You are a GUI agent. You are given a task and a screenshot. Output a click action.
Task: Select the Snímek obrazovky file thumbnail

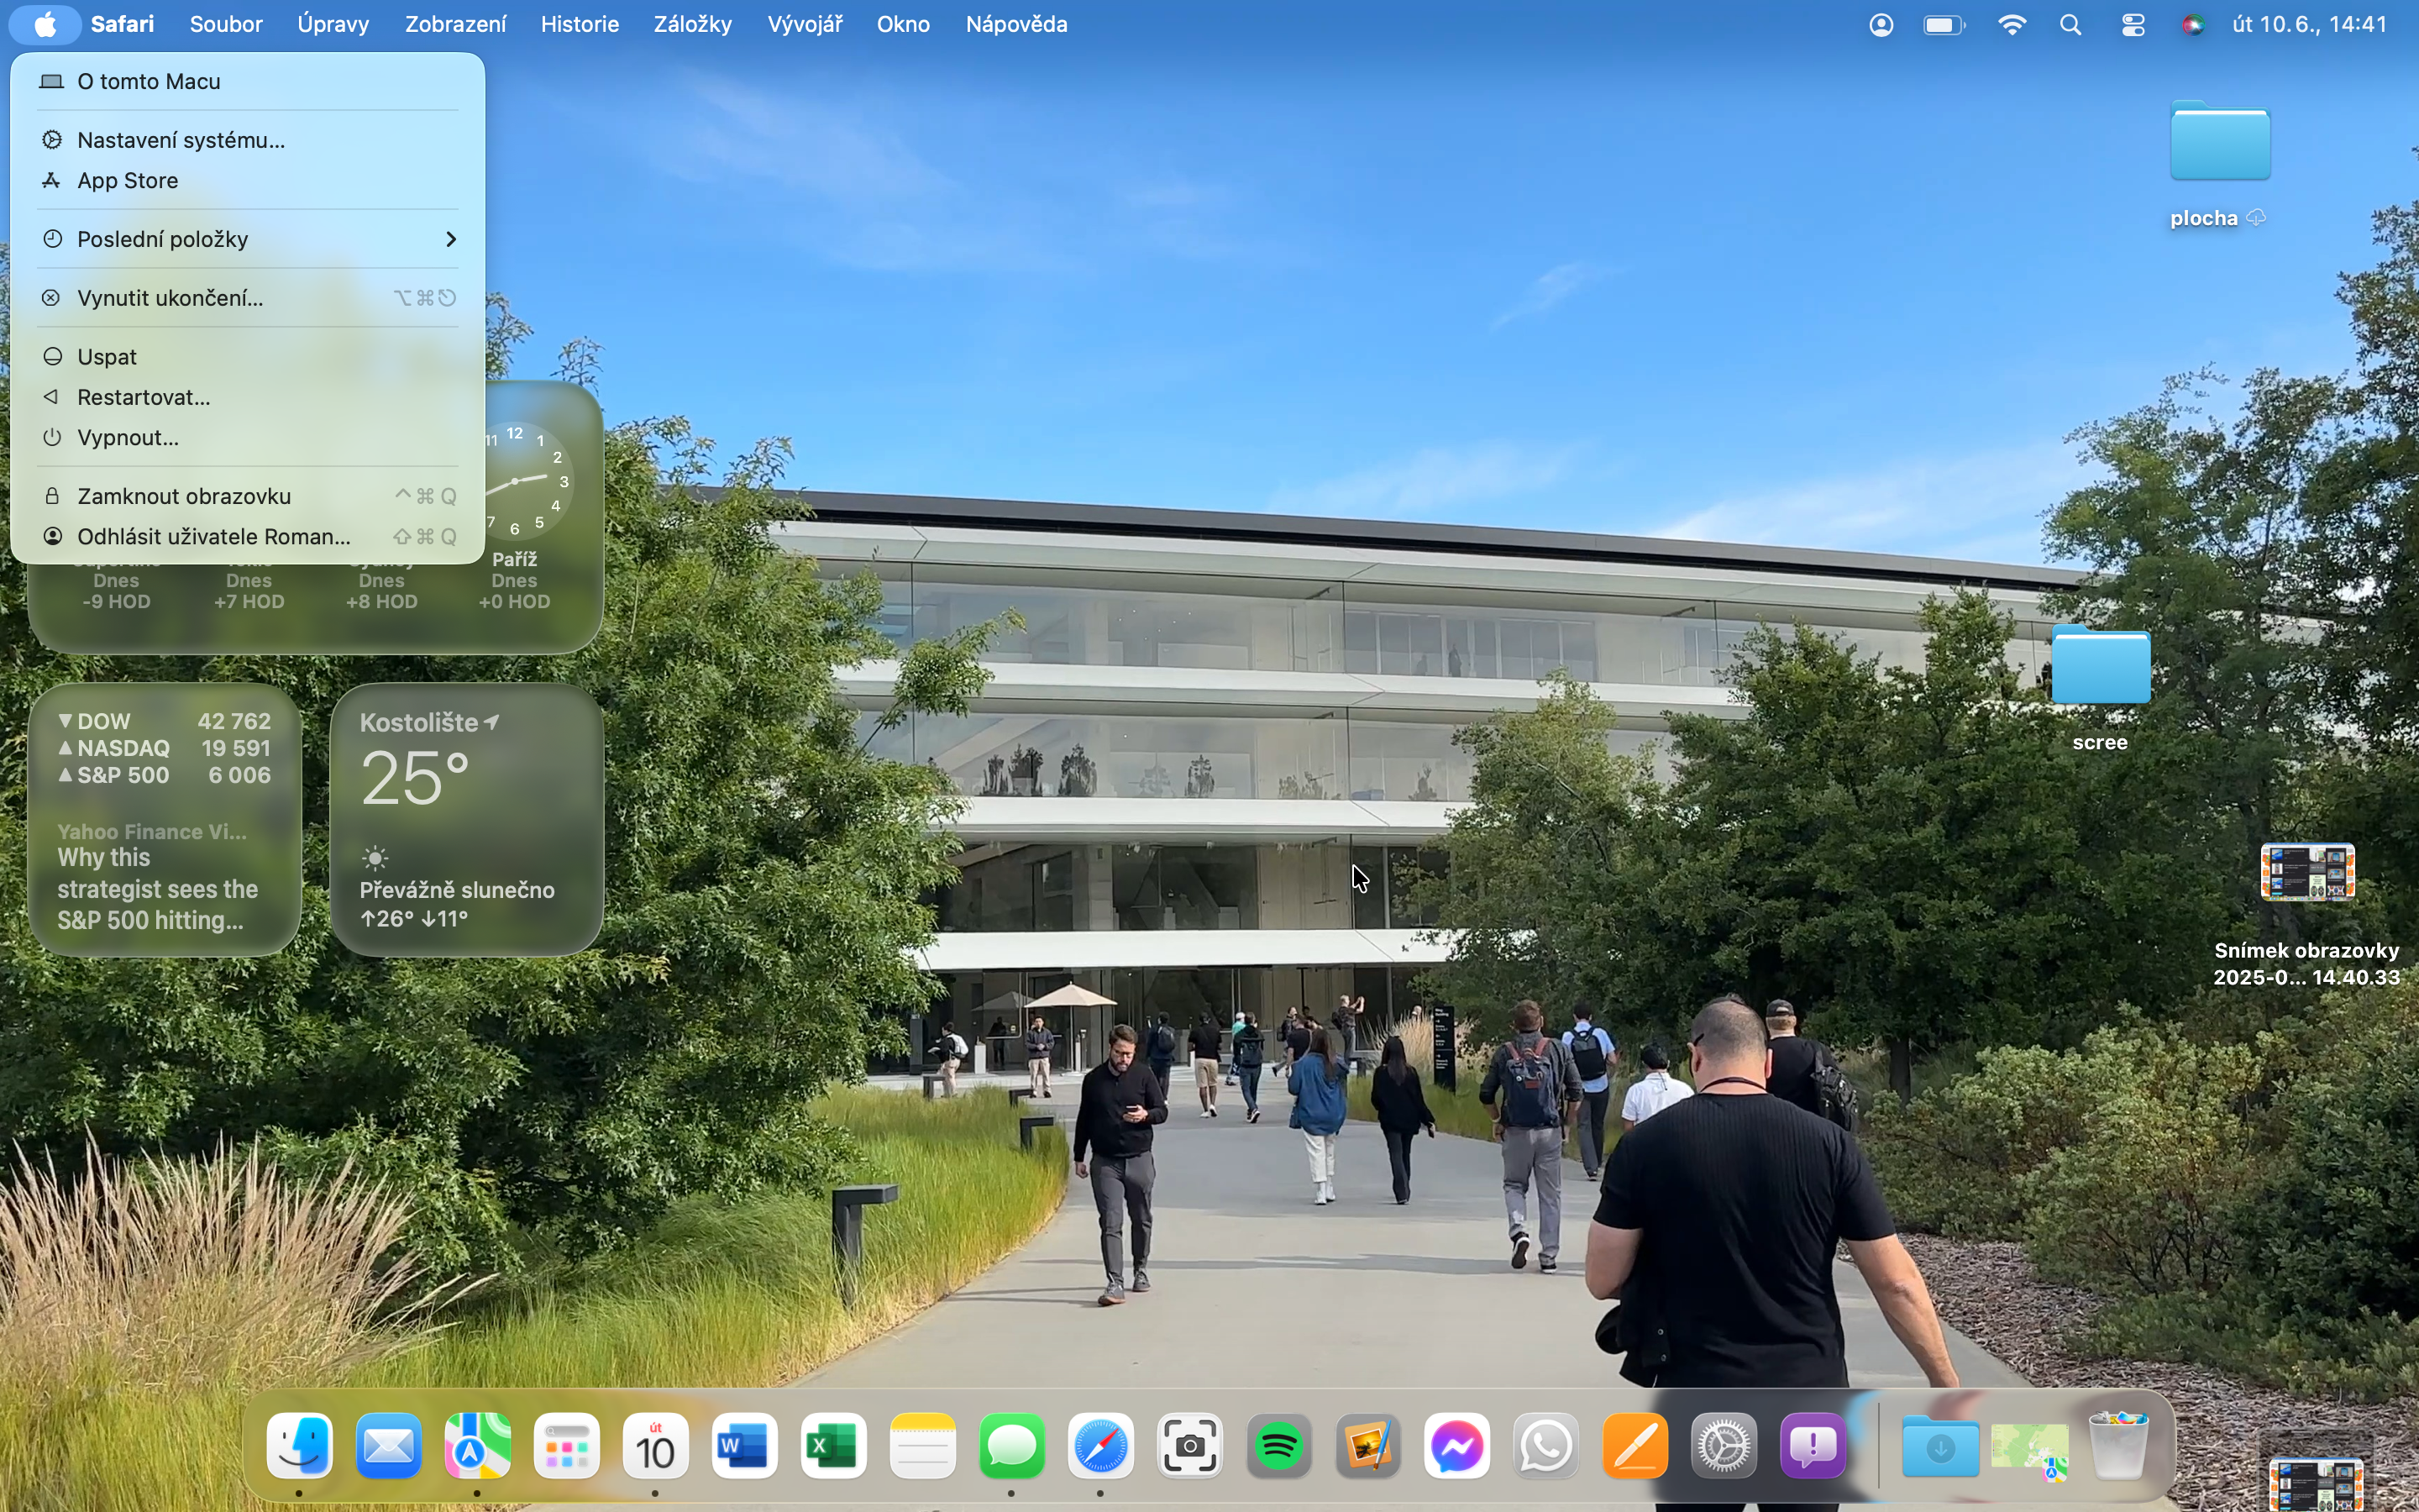2307,873
